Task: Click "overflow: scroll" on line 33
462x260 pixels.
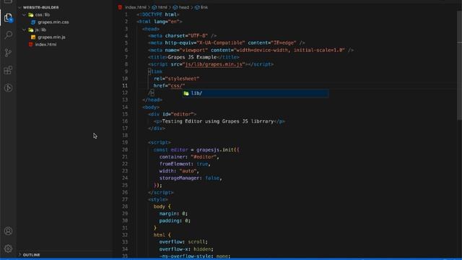Action: (183, 242)
